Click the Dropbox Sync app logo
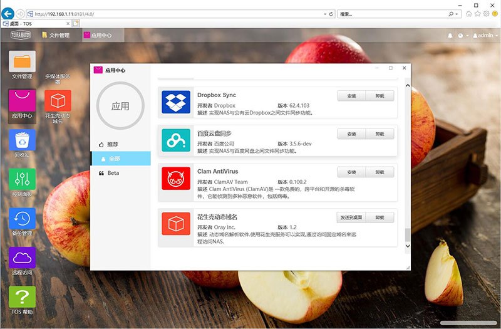 pos(176,102)
